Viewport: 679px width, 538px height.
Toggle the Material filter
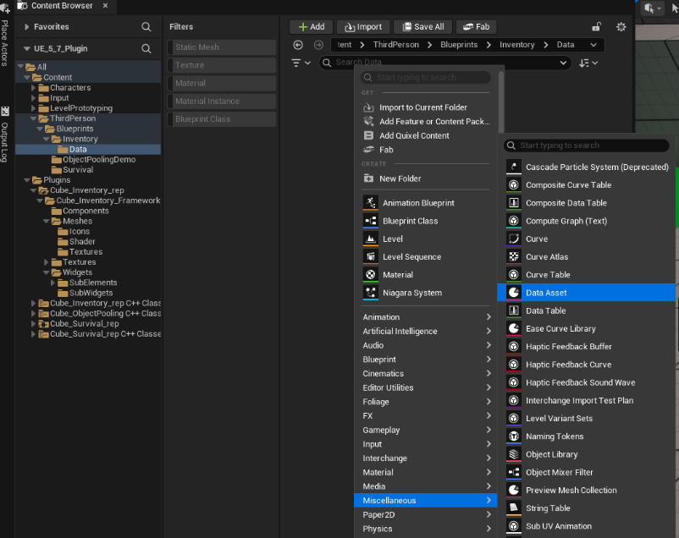pyautogui.click(x=221, y=83)
